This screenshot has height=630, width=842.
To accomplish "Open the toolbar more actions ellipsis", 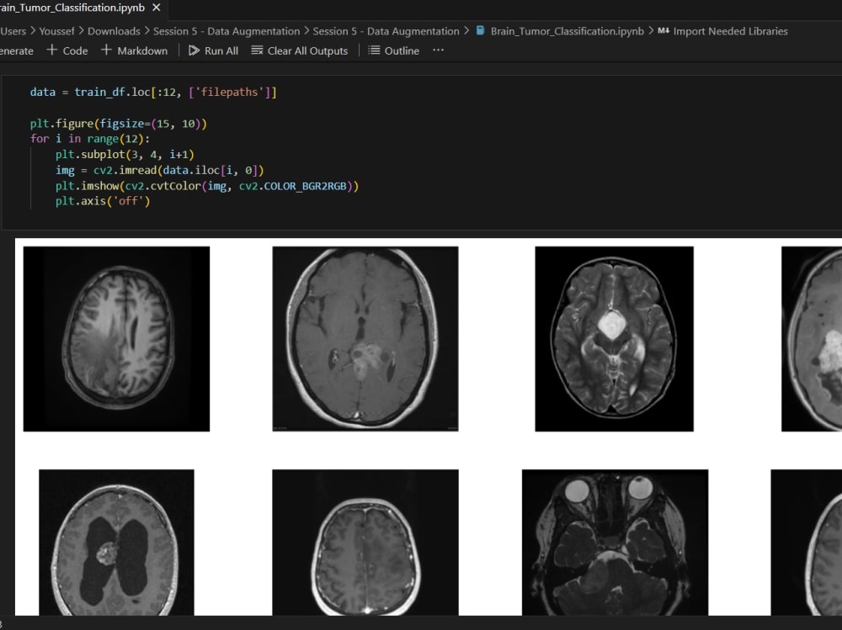I will click(438, 50).
